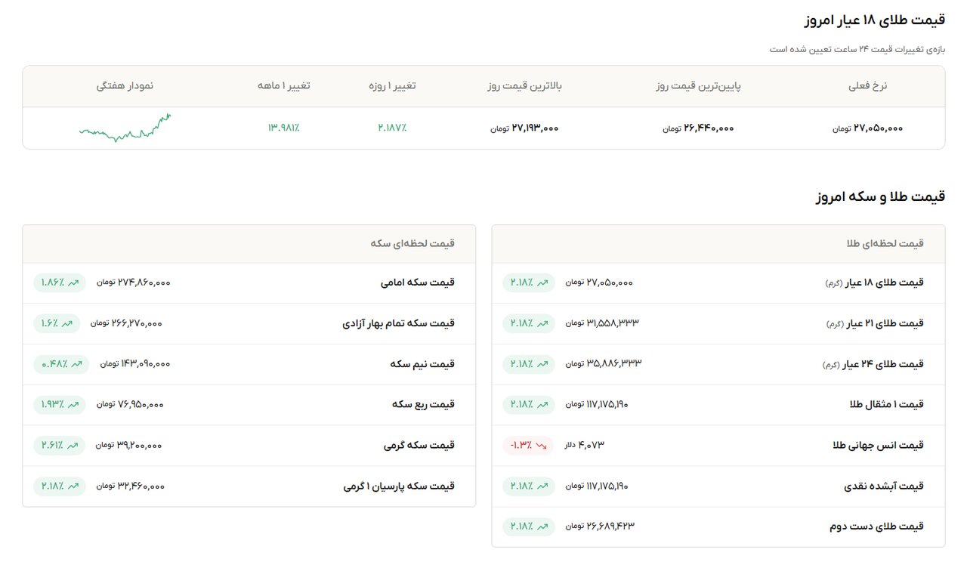Click the current rate value under نرخ فعلی
The image size is (967, 562).
click(x=868, y=128)
